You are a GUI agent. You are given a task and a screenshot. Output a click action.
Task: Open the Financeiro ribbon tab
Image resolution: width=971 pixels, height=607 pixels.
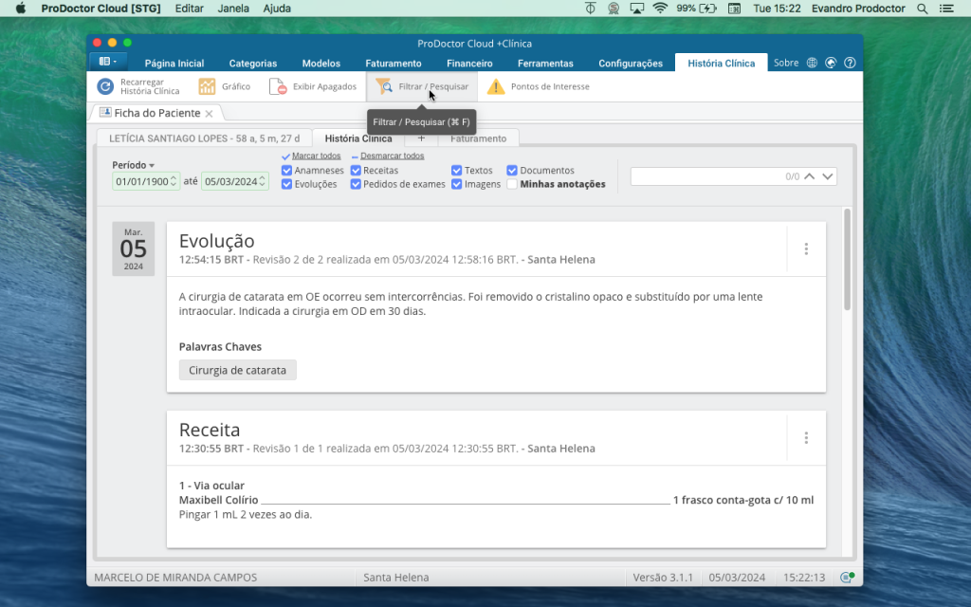pyautogui.click(x=469, y=64)
